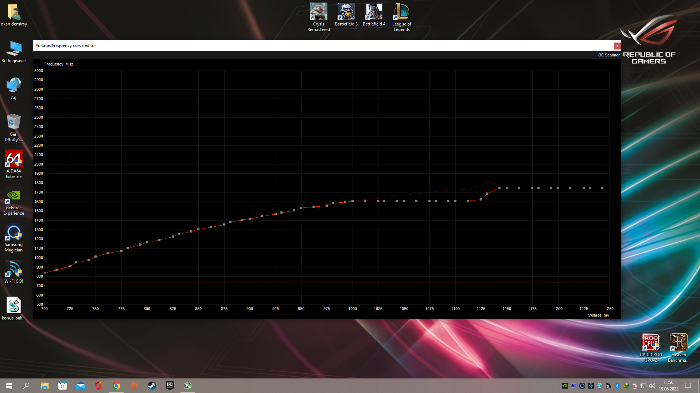Click the Epic Games taskbar icon
Image resolution: width=700 pixels, height=393 pixels.
(170, 386)
